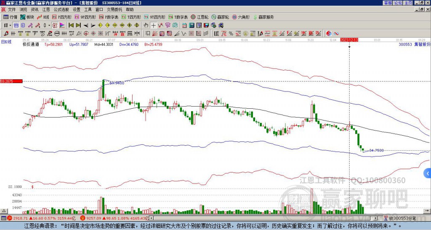
Task: Open the calculator icon
Action: tap(192, 26)
